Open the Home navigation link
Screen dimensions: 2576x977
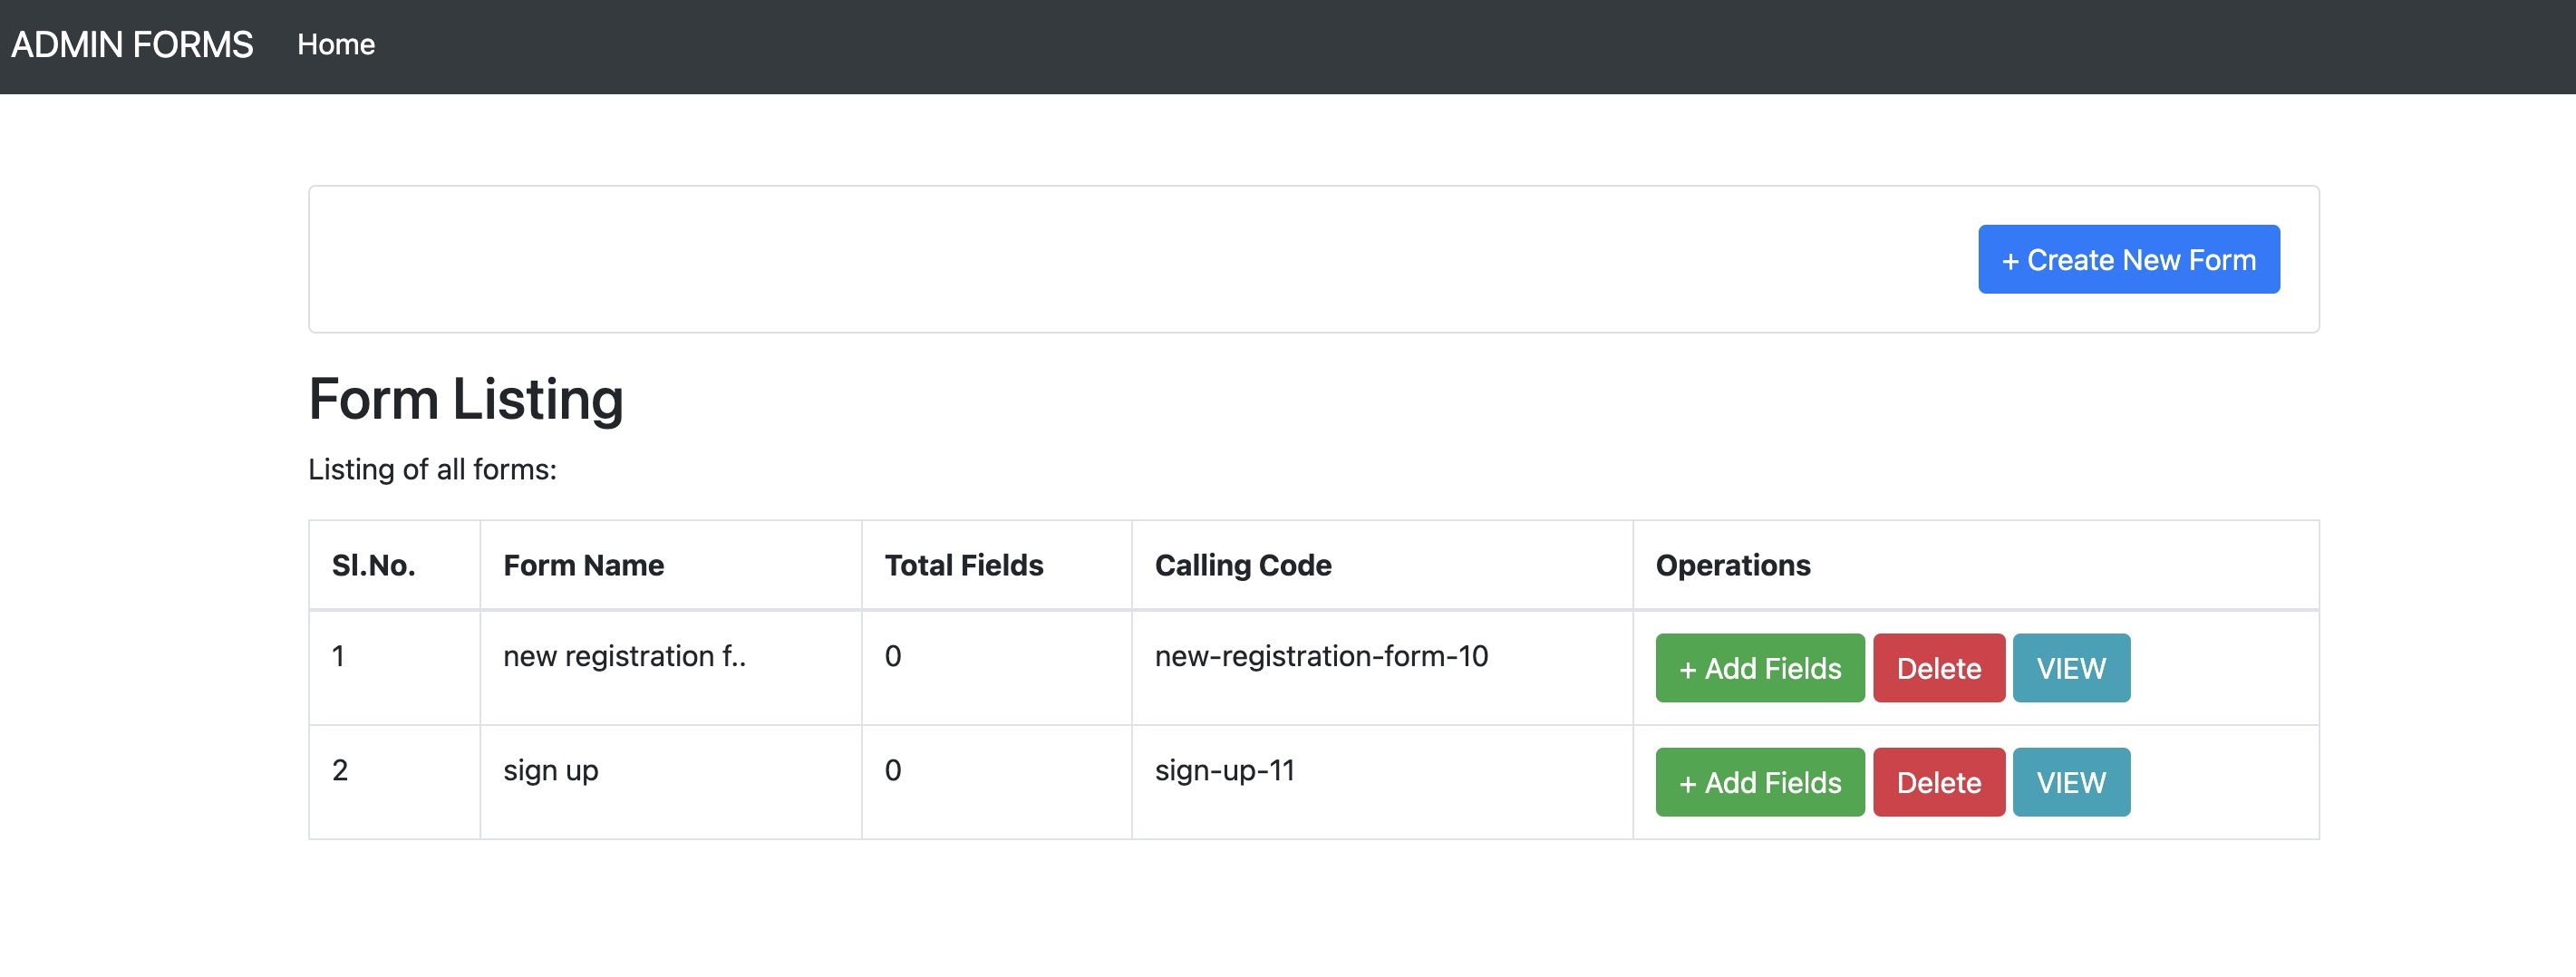click(x=336, y=45)
